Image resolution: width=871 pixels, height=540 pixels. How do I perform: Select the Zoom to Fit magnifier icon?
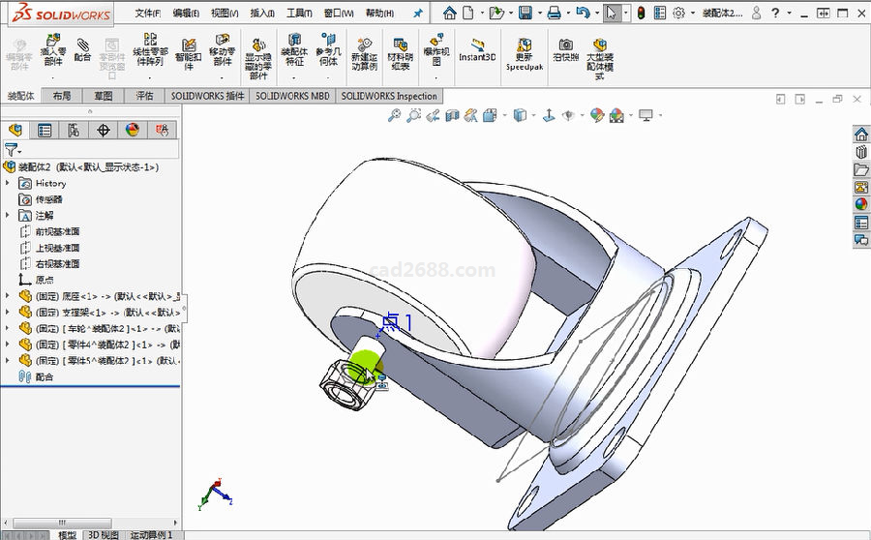pyautogui.click(x=394, y=115)
